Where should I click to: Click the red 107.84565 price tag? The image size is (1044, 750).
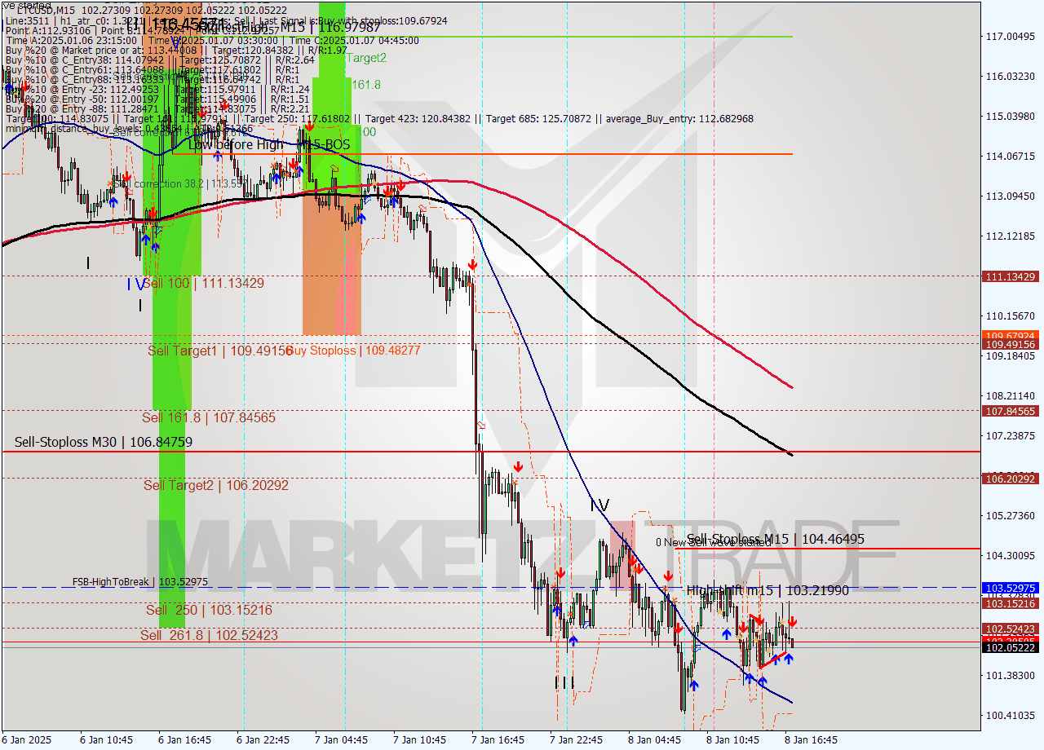tap(1011, 411)
